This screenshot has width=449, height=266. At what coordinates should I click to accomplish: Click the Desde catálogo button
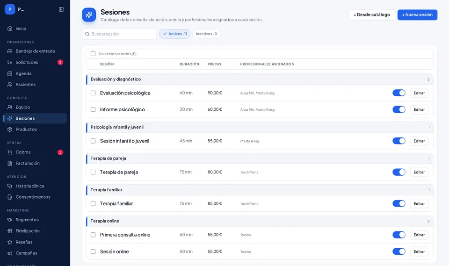pos(372,14)
